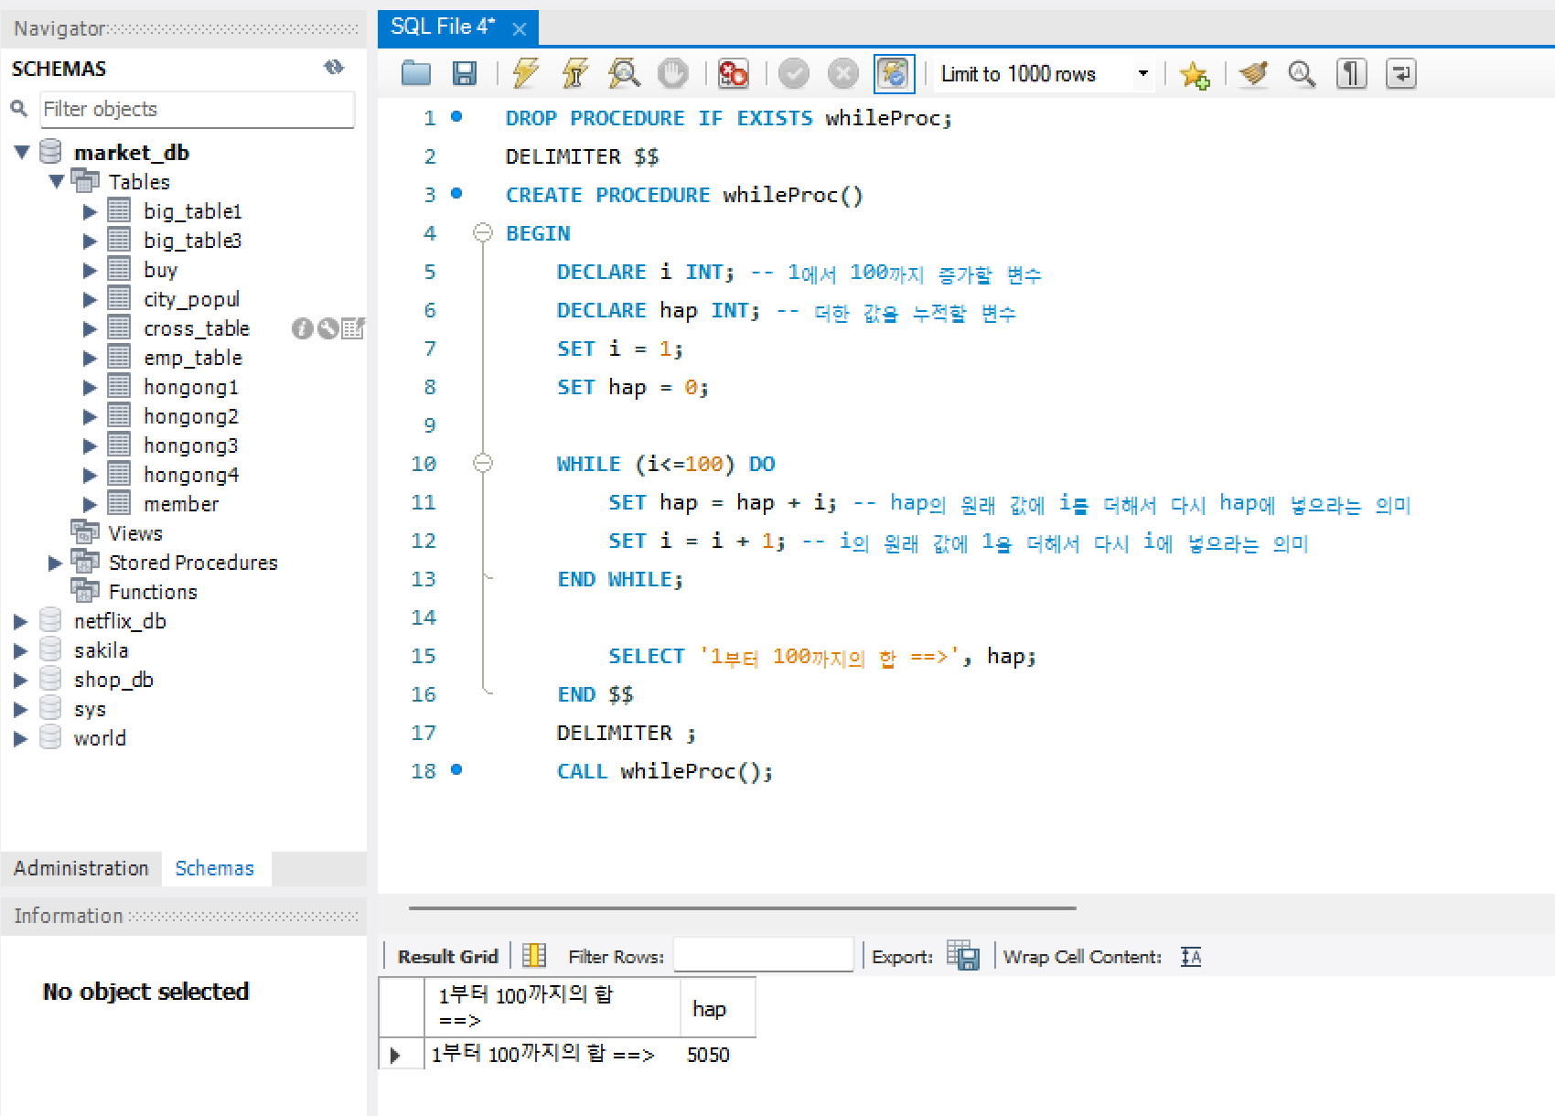This screenshot has height=1116, width=1555.
Task: Select the emp_table table
Action: (193, 358)
